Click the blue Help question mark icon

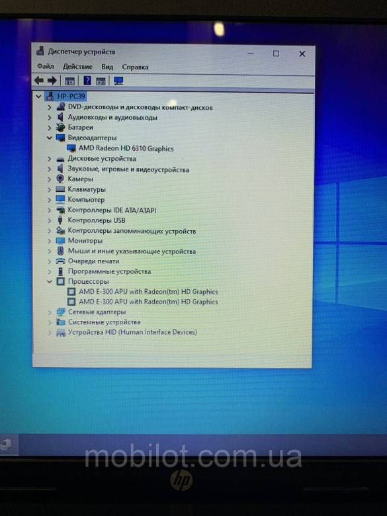coord(87,80)
